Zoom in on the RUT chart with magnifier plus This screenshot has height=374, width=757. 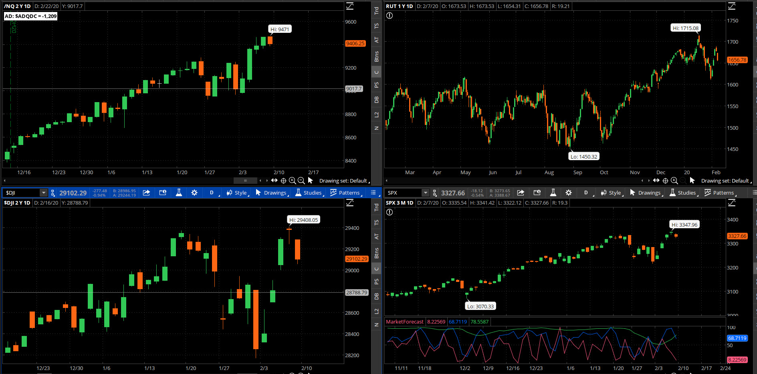pyautogui.click(x=674, y=181)
